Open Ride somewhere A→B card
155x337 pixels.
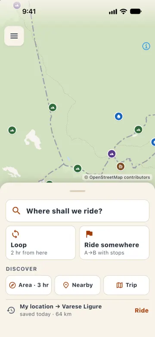coord(114,243)
